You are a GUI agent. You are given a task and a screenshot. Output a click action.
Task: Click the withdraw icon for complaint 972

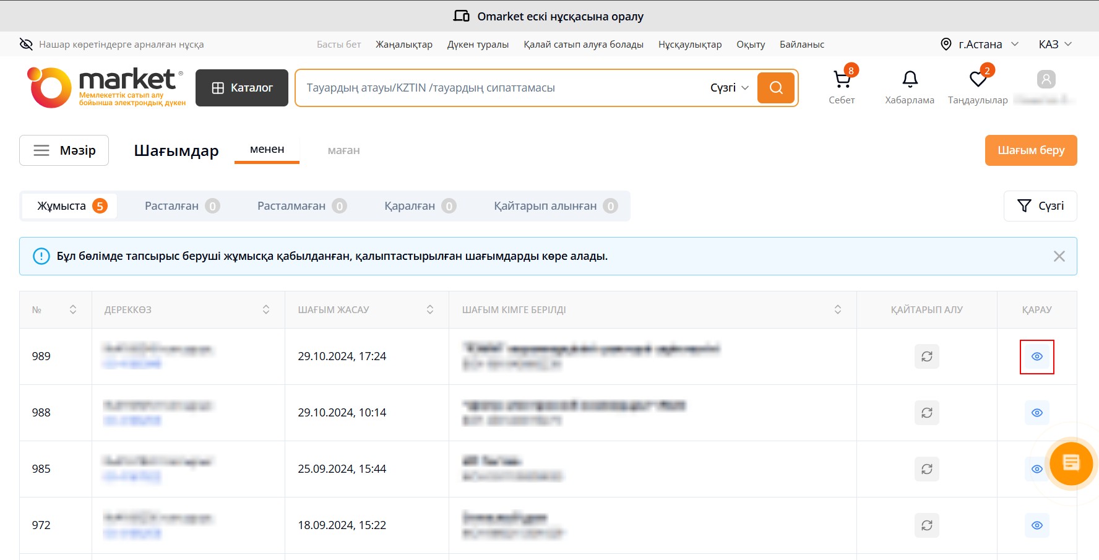pos(926,525)
